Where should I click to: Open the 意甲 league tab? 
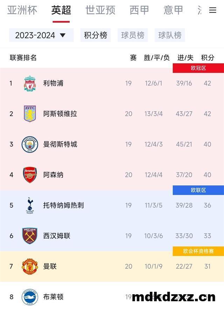pyautogui.click(x=173, y=10)
